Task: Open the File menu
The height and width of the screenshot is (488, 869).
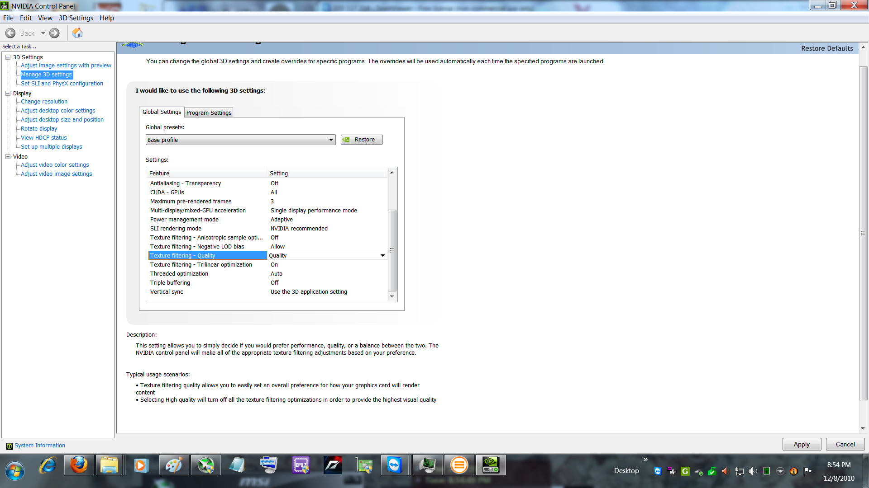Action: (8, 18)
